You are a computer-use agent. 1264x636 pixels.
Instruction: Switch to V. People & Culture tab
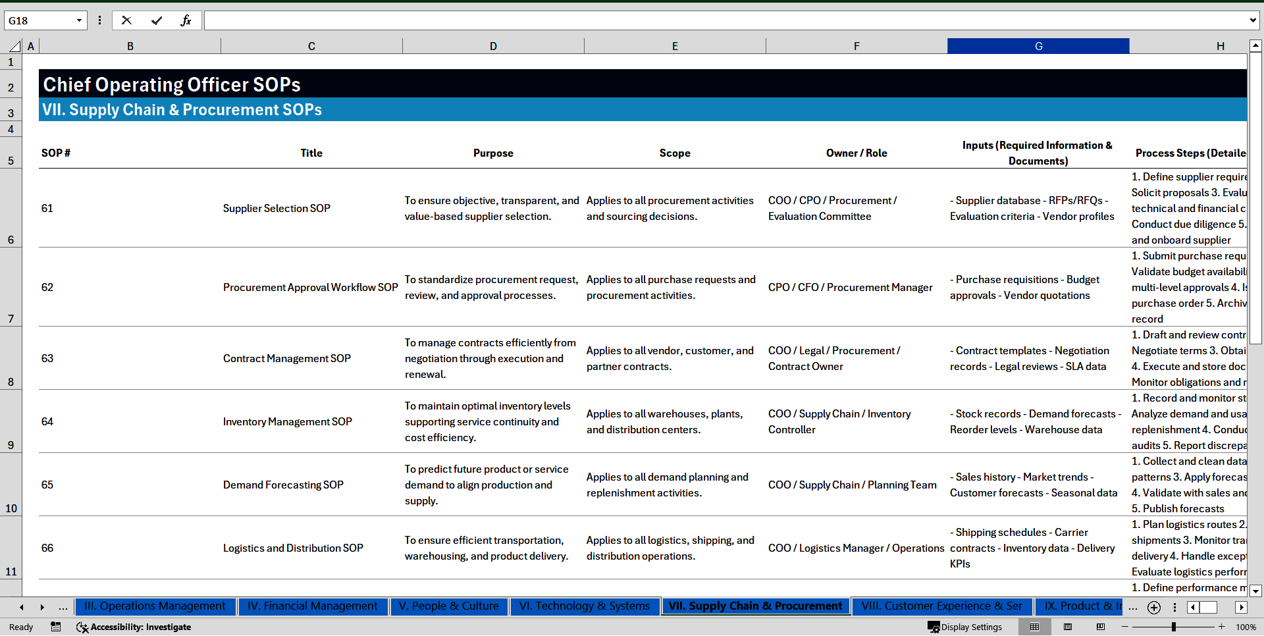pyautogui.click(x=448, y=606)
